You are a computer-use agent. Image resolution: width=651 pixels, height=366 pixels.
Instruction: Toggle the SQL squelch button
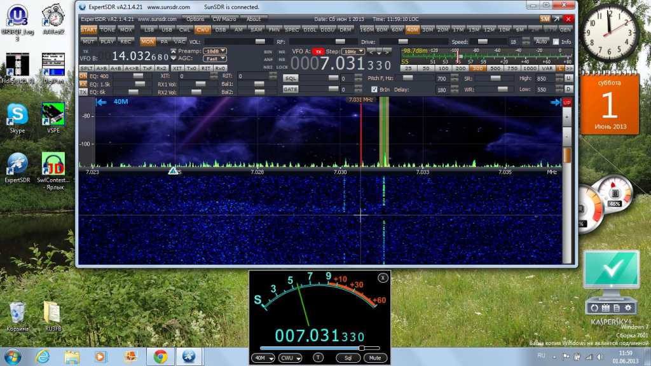291,78
